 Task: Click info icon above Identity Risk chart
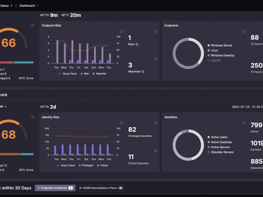[x=122, y=123]
